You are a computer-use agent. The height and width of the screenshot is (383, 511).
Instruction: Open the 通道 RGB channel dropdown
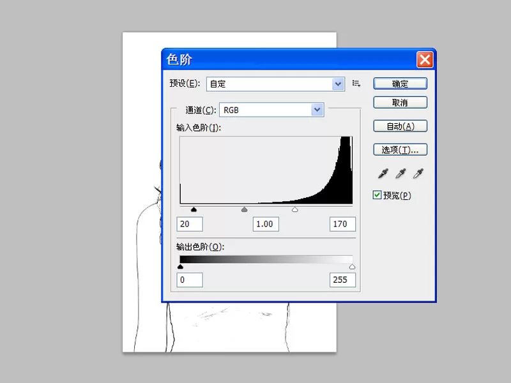point(272,110)
